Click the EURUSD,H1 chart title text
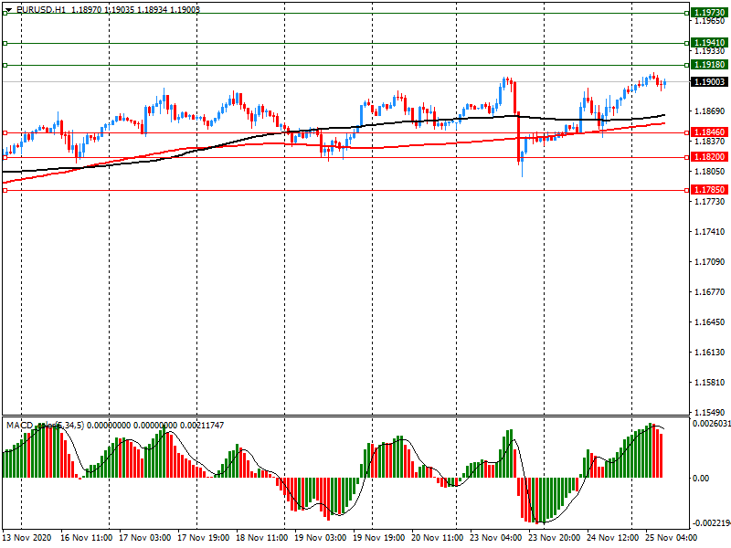The image size is (731, 548). [41, 10]
